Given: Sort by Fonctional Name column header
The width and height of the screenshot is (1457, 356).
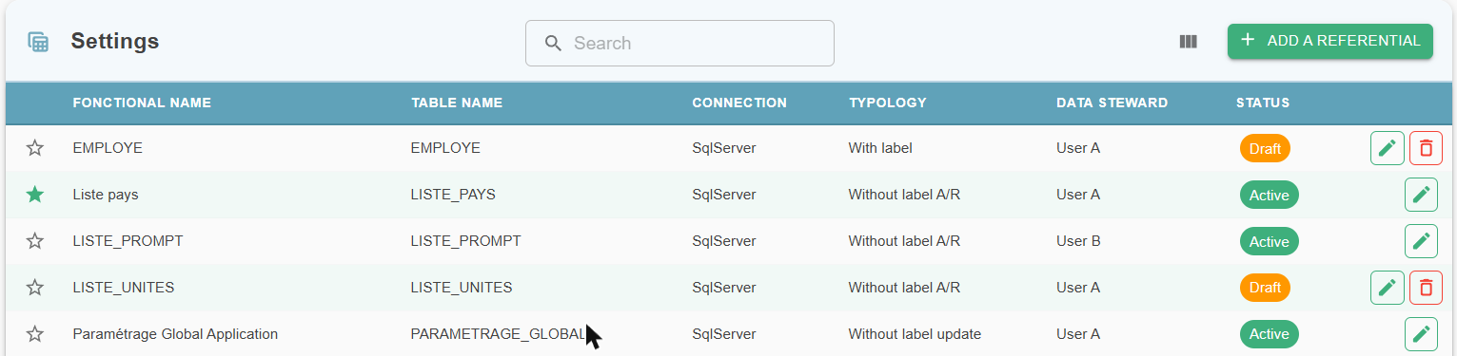Looking at the screenshot, I should click(142, 103).
